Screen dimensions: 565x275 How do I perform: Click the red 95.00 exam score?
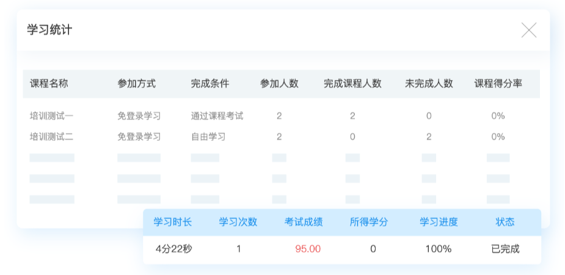coord(308,249)
